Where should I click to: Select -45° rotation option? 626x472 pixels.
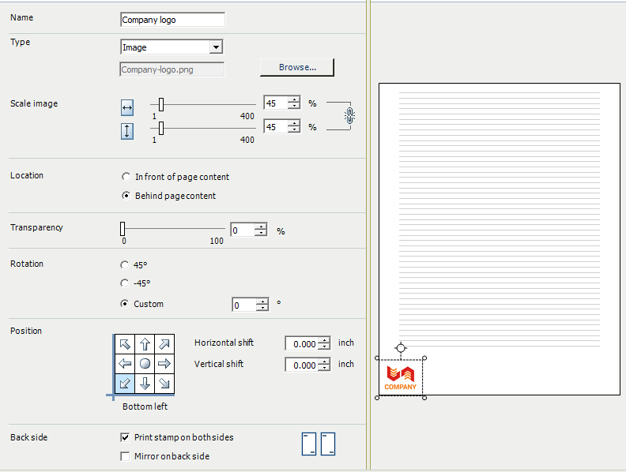[125, 283]
